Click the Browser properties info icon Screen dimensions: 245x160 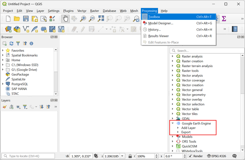coord(32,44)
